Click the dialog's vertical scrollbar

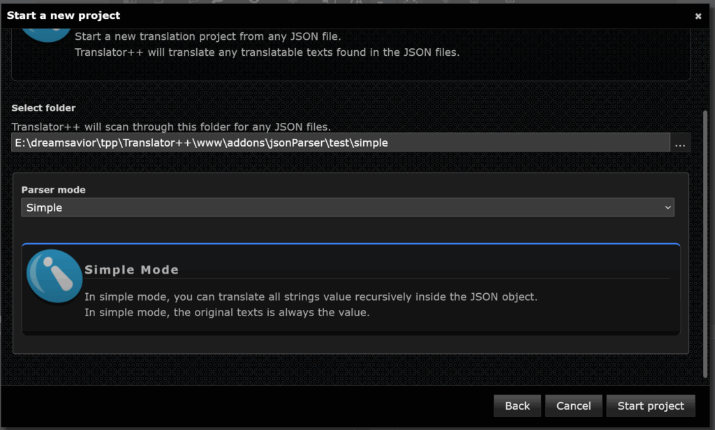(x=705, y=244)
